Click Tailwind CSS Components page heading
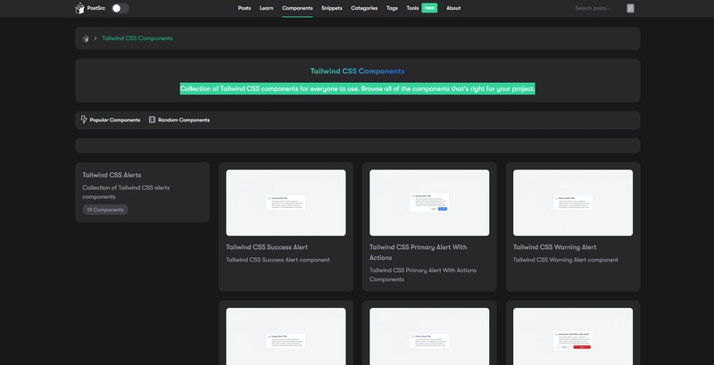The width and height of the screenshot is (714, 365). click(x=358, y=71)
